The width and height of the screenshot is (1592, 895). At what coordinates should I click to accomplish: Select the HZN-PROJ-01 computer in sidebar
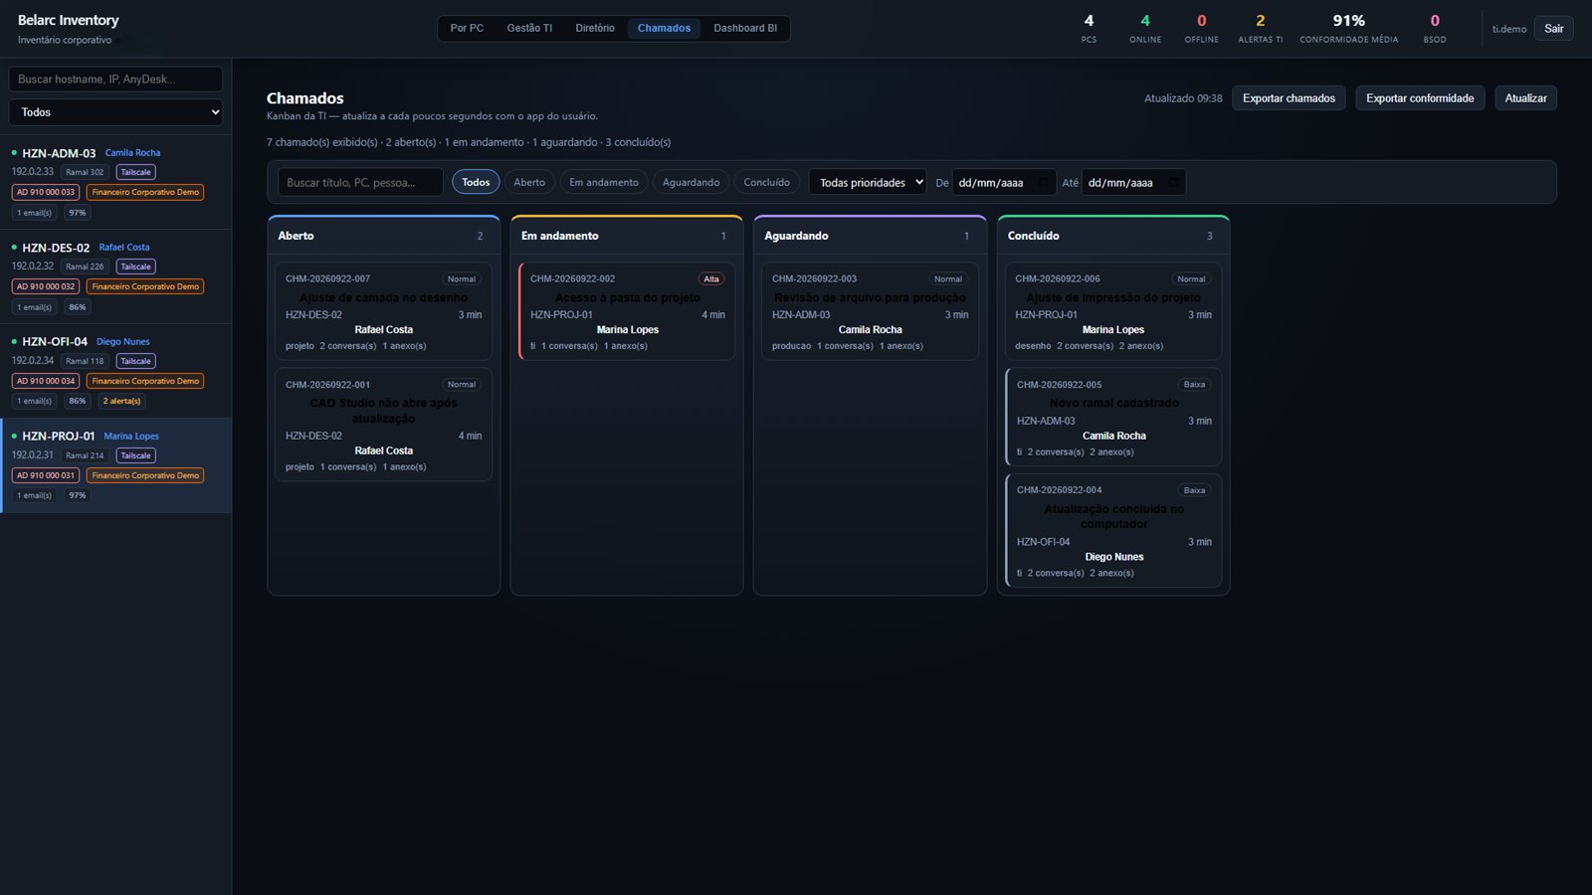click(115, 465)
